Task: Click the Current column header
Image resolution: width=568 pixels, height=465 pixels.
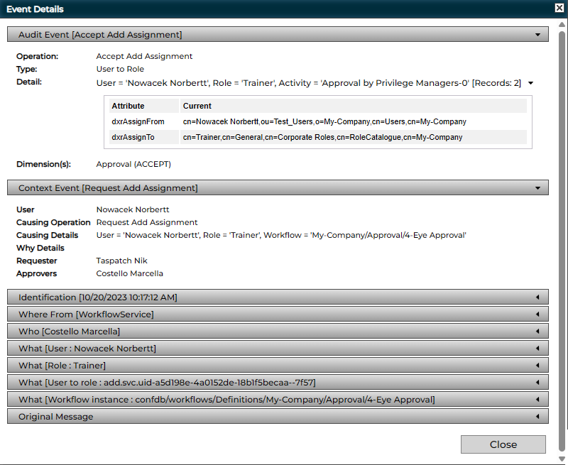Action: 197,106
